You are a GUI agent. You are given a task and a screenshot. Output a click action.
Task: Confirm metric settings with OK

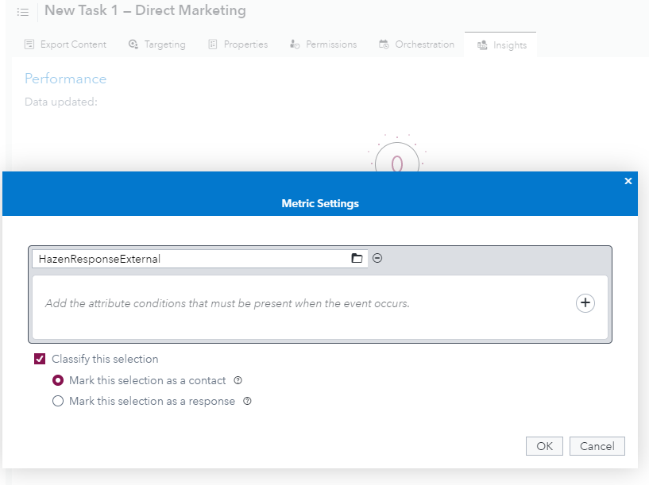(x=544, y=445)
